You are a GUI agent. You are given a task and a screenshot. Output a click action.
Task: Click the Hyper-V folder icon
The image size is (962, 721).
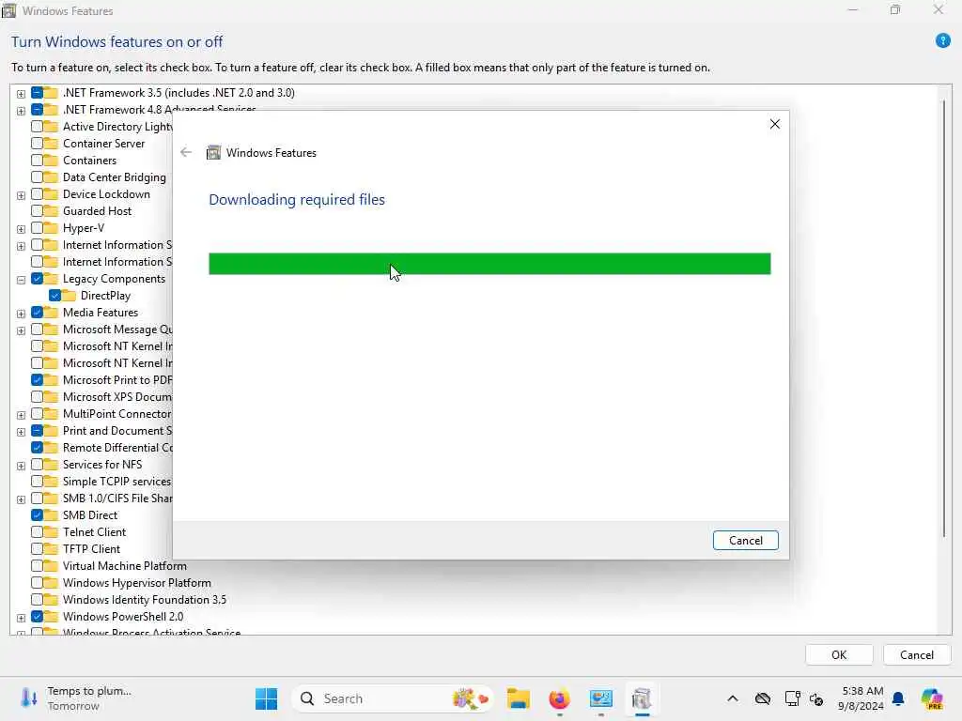(x=51, y=228)
